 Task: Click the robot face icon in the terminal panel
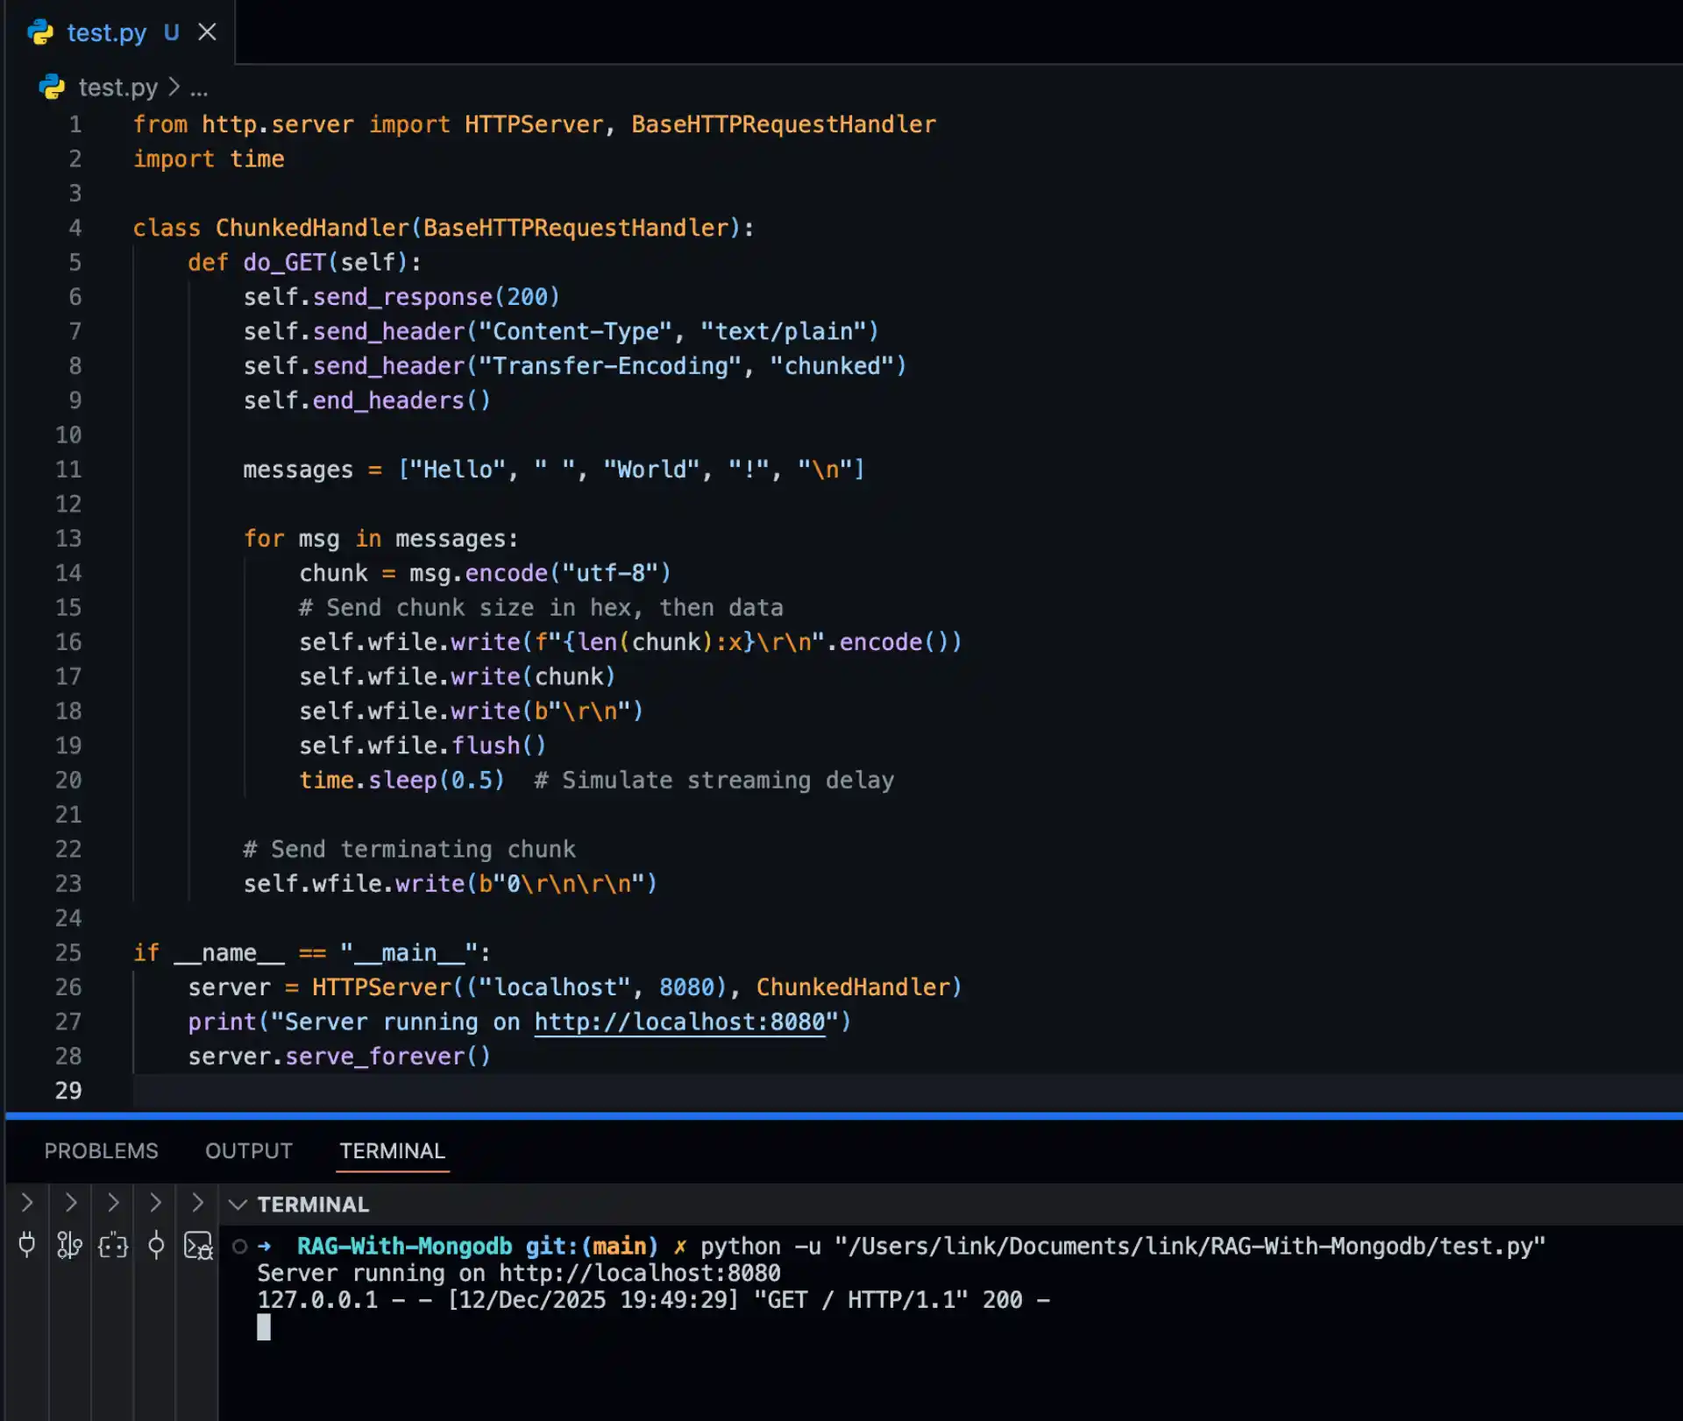click(x=112, y=1246)
